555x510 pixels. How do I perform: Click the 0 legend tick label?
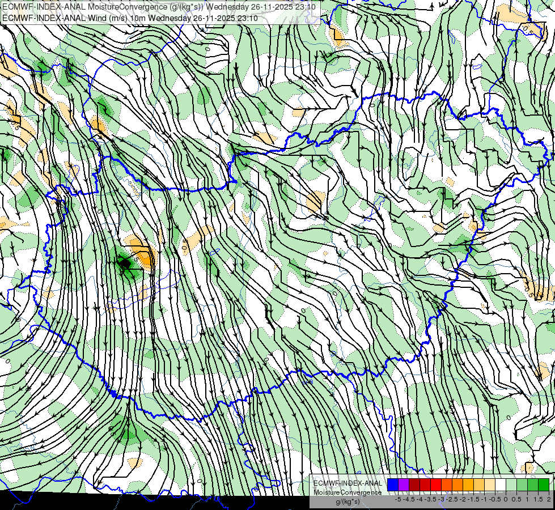(506, 499)
